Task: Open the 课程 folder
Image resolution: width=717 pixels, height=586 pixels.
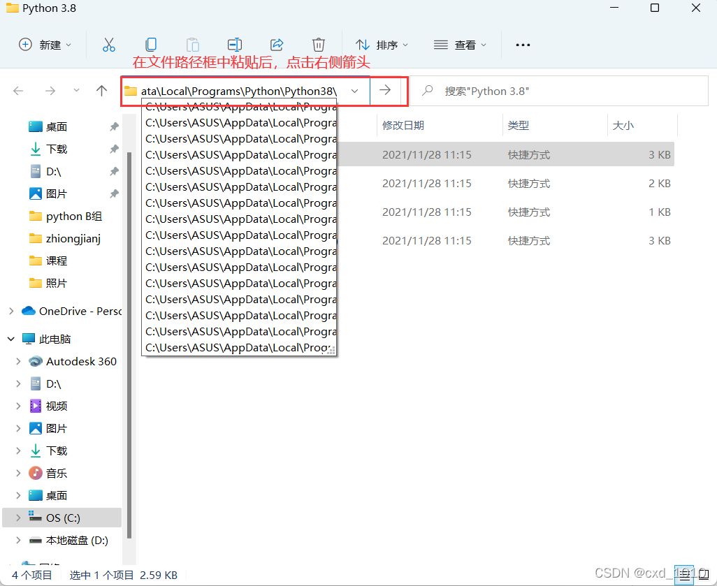Action: pyautogui.click(x=57, y=261)
